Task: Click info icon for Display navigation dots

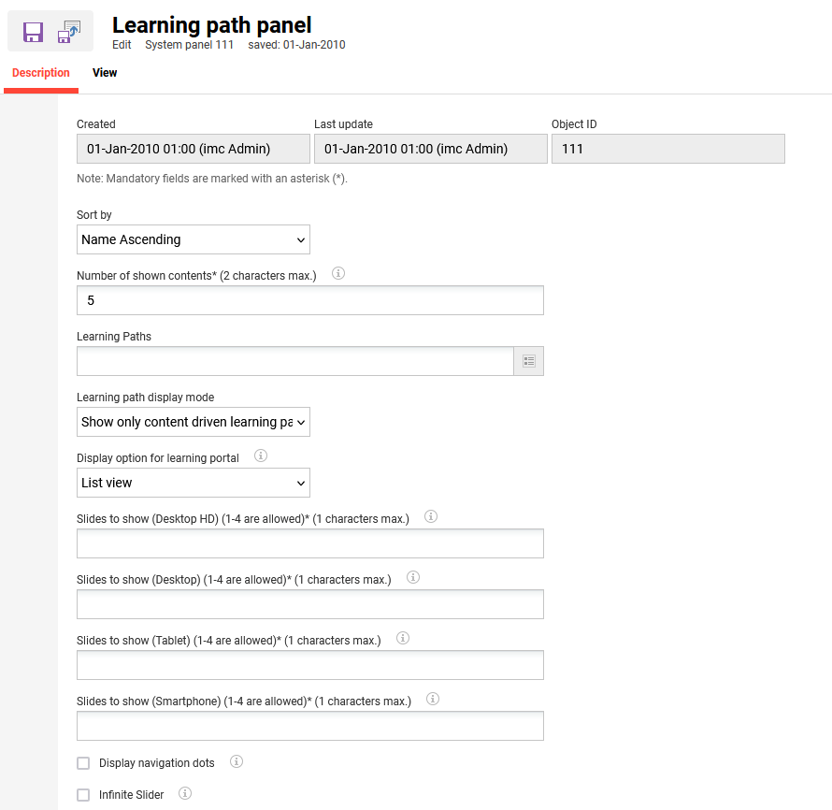Action: 237,762
